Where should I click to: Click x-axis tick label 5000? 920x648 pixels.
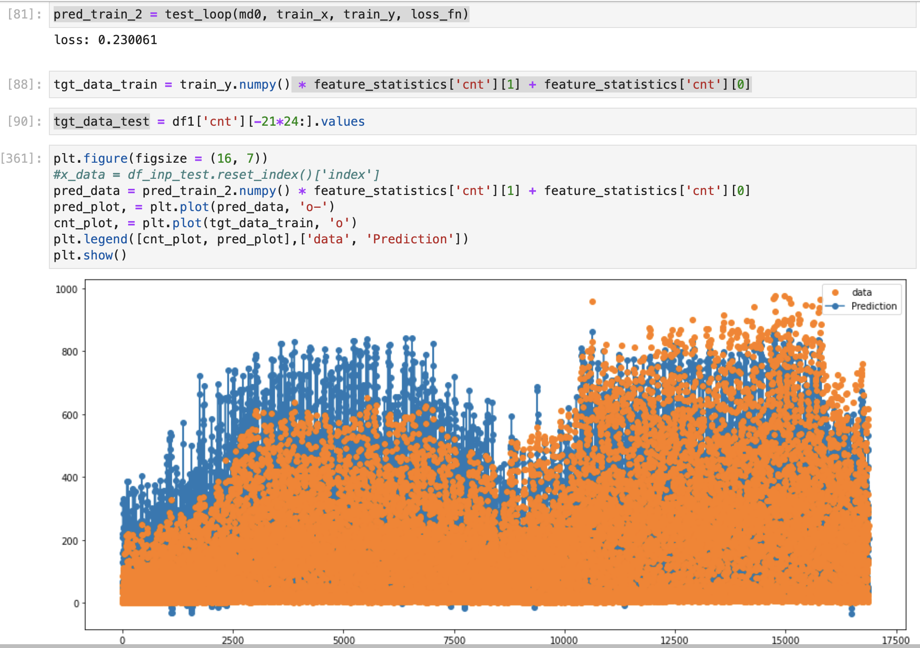click(344, 640)
